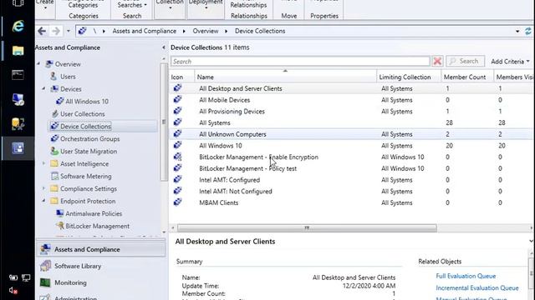Open User State Migration node
Screen dimensions: 535x300
coord(89,152)
